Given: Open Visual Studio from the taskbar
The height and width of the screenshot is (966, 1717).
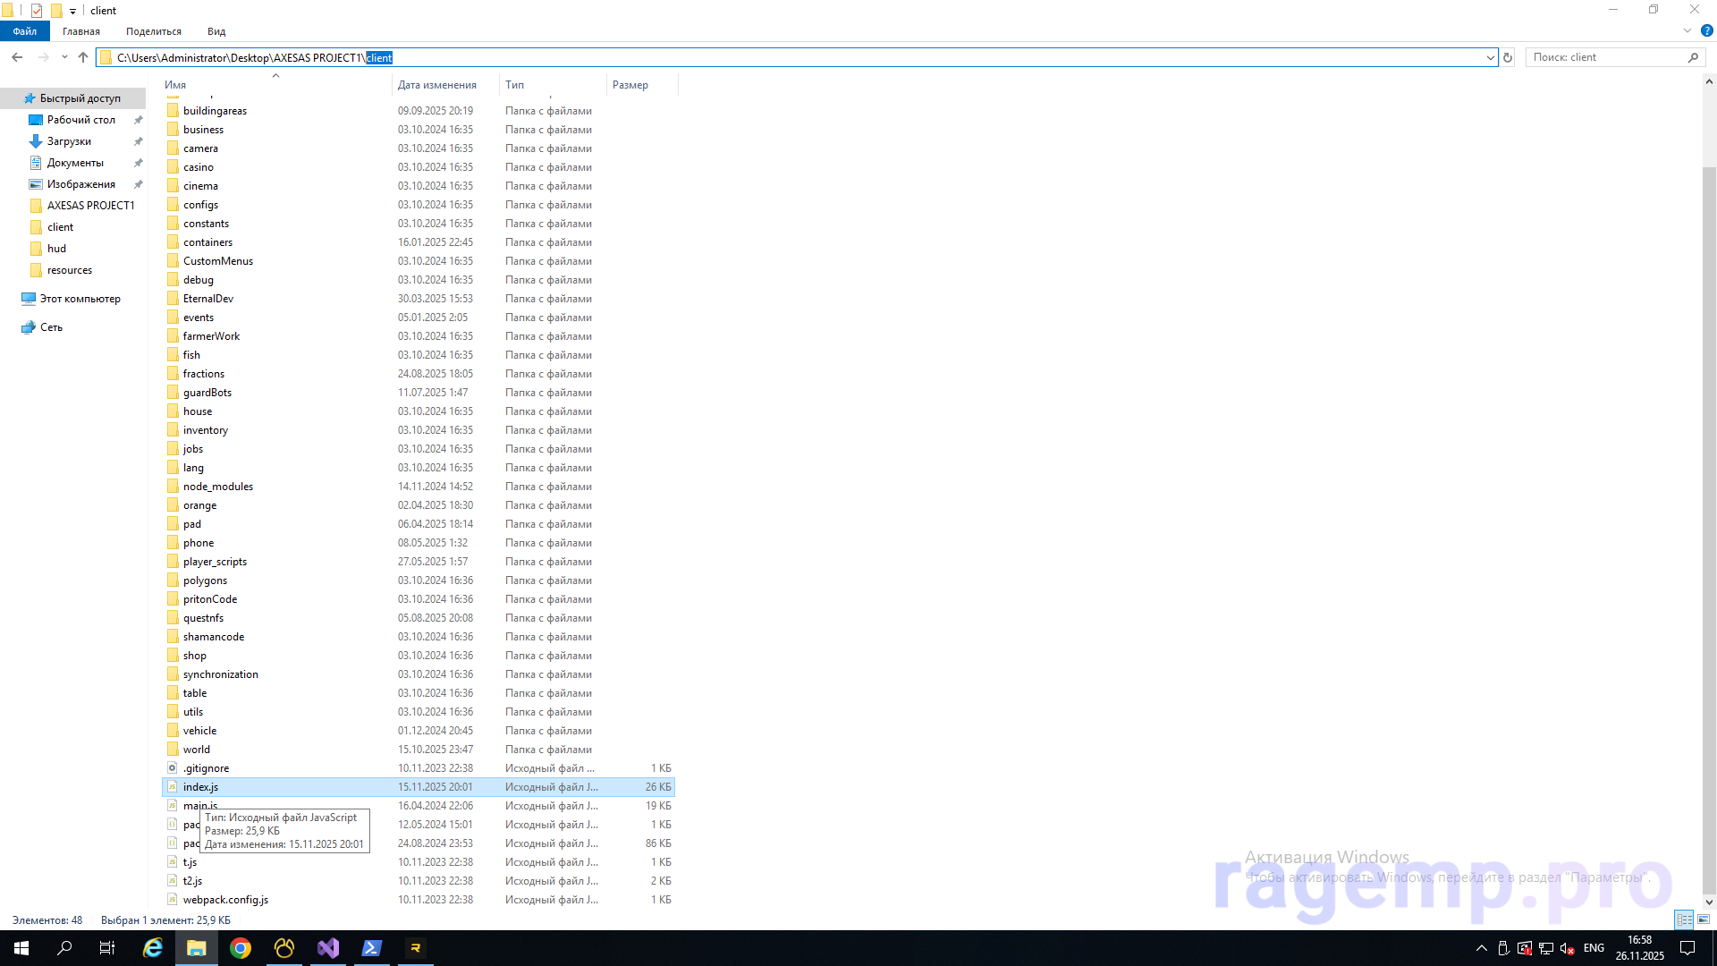Looking at the screenshot, I should (328, 948).
